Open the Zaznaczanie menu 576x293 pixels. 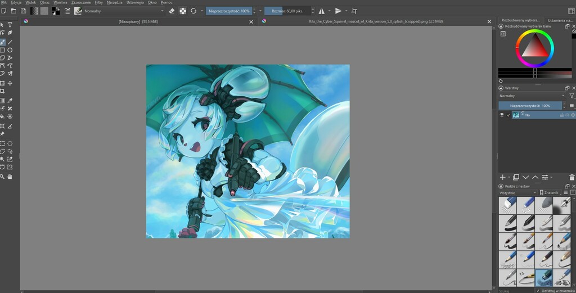point(81,2)
